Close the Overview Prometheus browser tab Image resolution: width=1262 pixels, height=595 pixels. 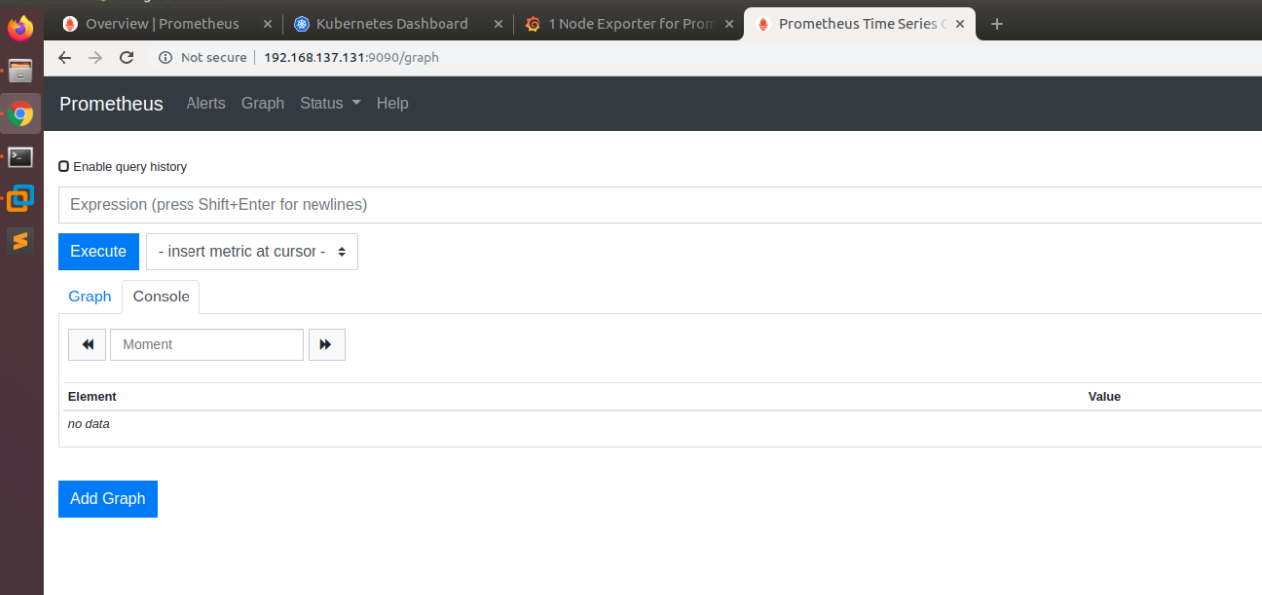(267, 24)
